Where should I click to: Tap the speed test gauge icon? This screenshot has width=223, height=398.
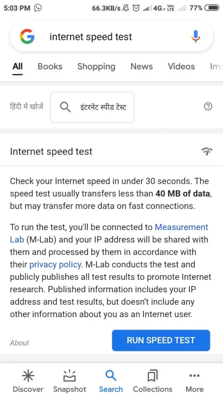coord(207,151)
